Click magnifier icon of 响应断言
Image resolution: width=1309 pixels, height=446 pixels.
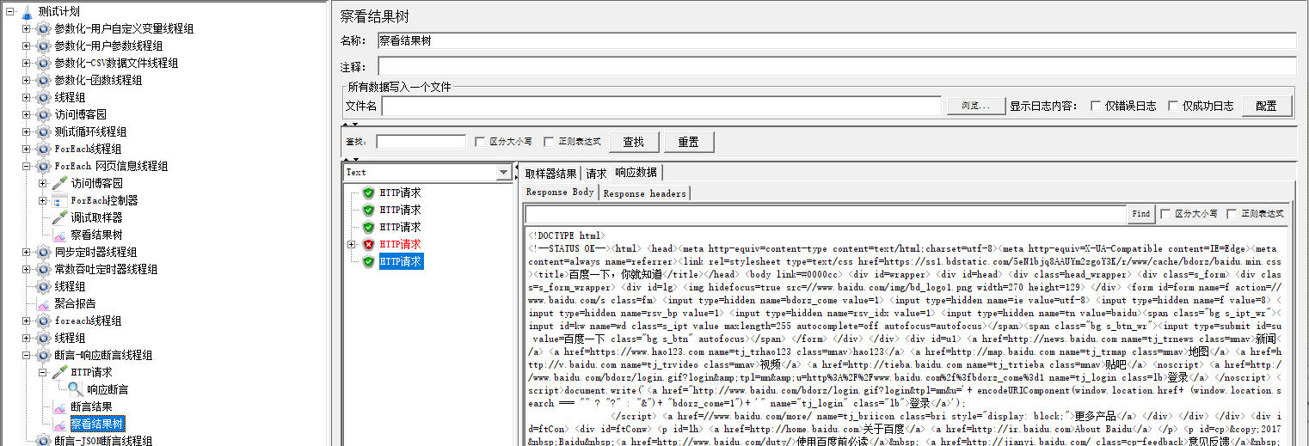point(76,389)
